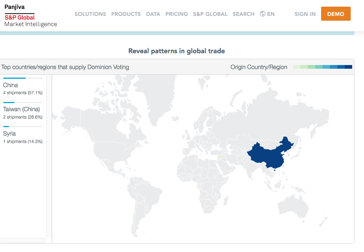Viewport: 364px width, 252px height.
Task: Click the lightest green legend swatch
Action: pyautogui.click(x=297, y=67)
